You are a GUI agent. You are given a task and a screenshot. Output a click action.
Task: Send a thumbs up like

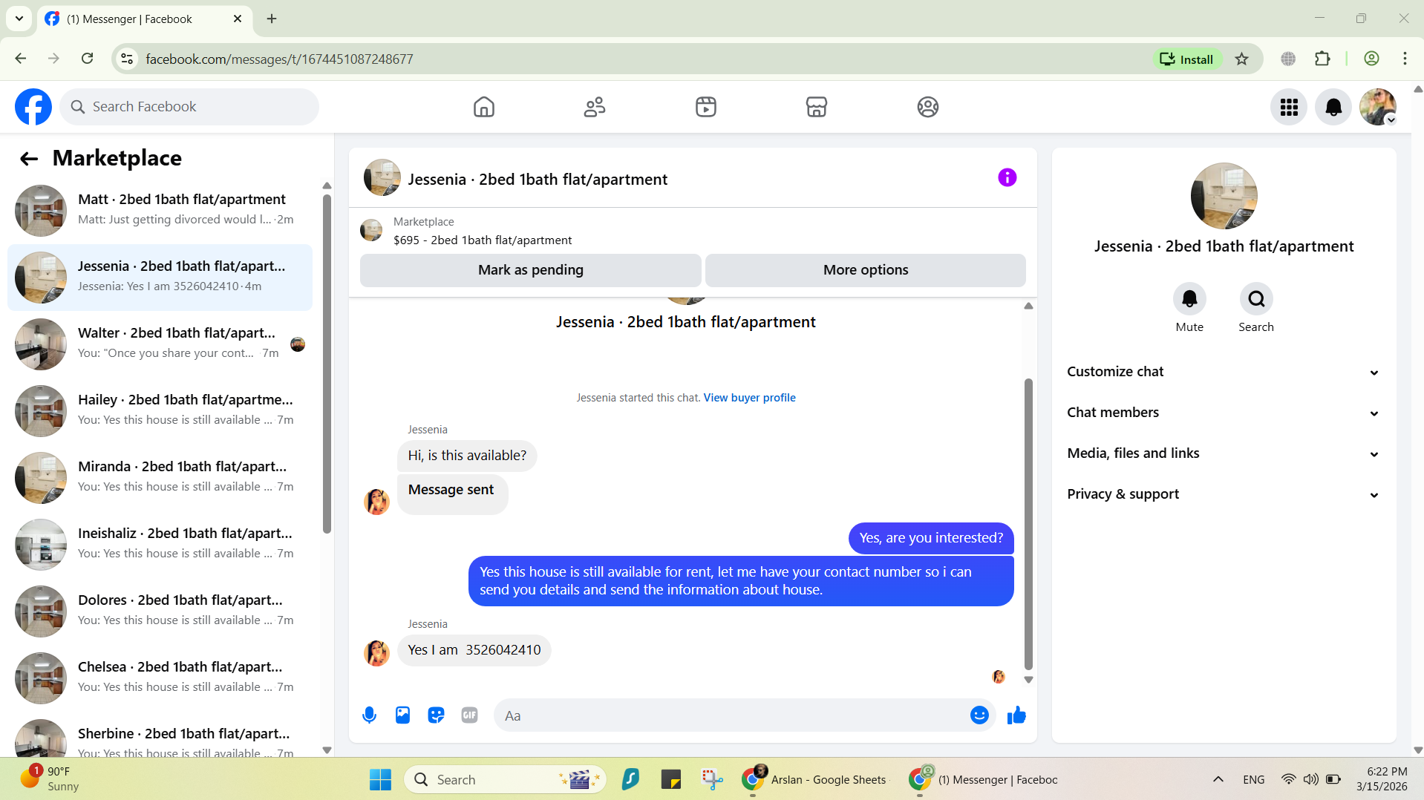point(1016,715)
